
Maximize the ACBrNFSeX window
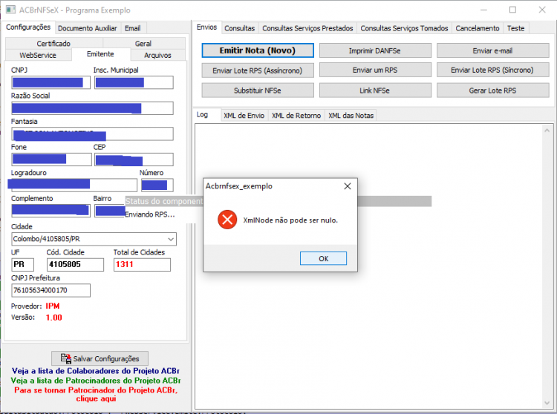512,10
